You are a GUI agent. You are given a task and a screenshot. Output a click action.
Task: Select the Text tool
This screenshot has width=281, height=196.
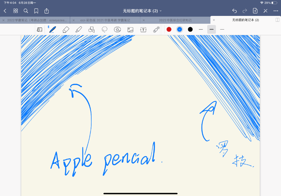[x=143, y=29]
